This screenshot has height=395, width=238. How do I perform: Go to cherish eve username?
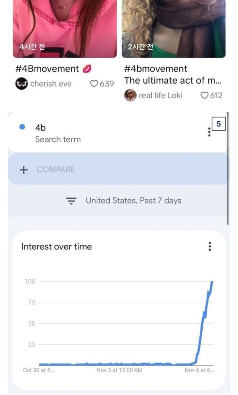pos(51,84)
